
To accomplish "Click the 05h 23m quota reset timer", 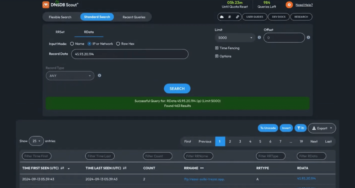I will coord(235,5).
